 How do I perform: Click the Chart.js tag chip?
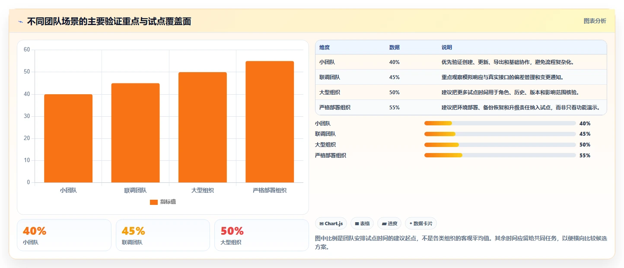tap(331, 223)
